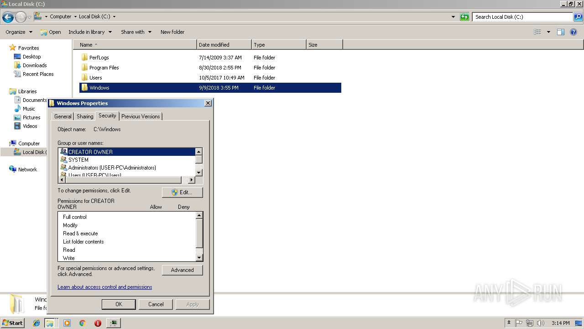Open the Organize dropdown menu
The height and width of the screenshot is (329, 584).
coord(19,32)
